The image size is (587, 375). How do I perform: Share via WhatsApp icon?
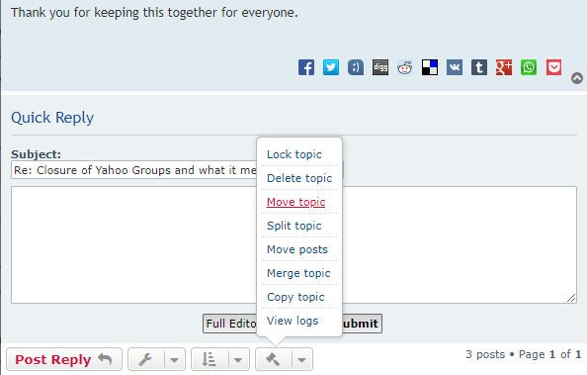click(x=529, y=67)
